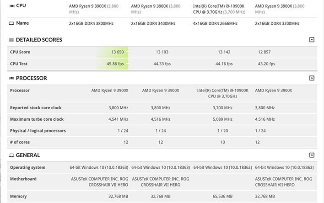
Task: Click the Reported stock core clock label
Action: [36, 108]
